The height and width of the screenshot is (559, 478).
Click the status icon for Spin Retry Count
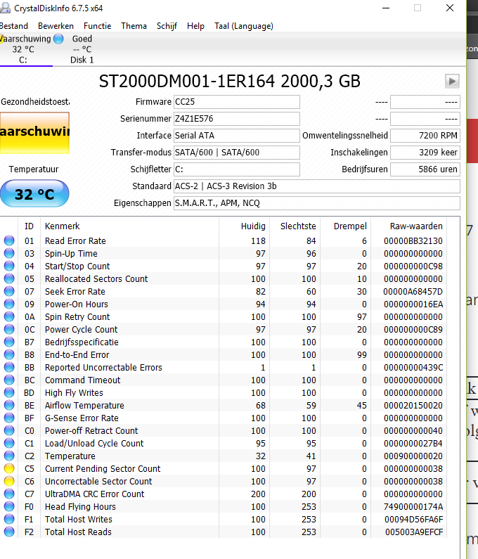coord(9,316)
